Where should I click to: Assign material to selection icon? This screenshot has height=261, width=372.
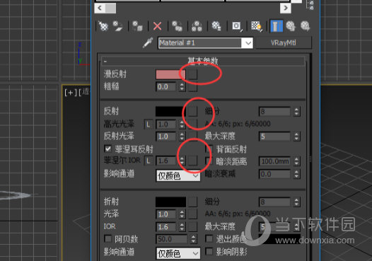[137, 26]
